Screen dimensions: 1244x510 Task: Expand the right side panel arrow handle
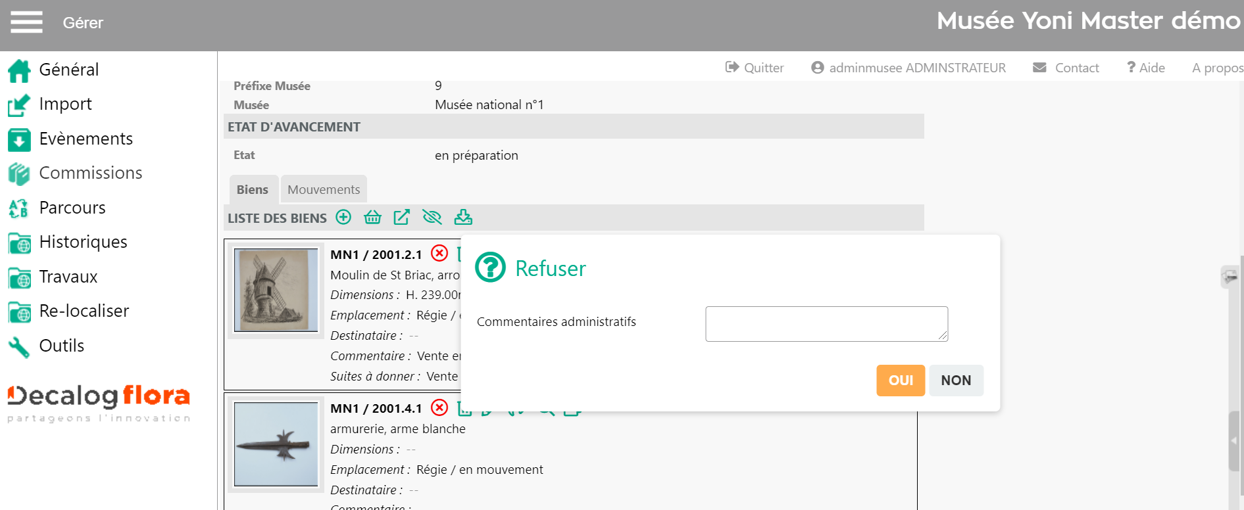tap(1233, 440)
